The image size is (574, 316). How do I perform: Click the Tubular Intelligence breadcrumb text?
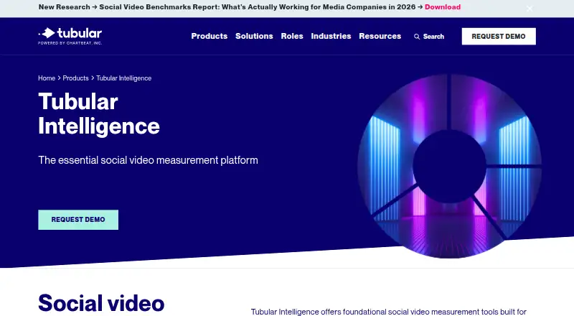point(123,78)
